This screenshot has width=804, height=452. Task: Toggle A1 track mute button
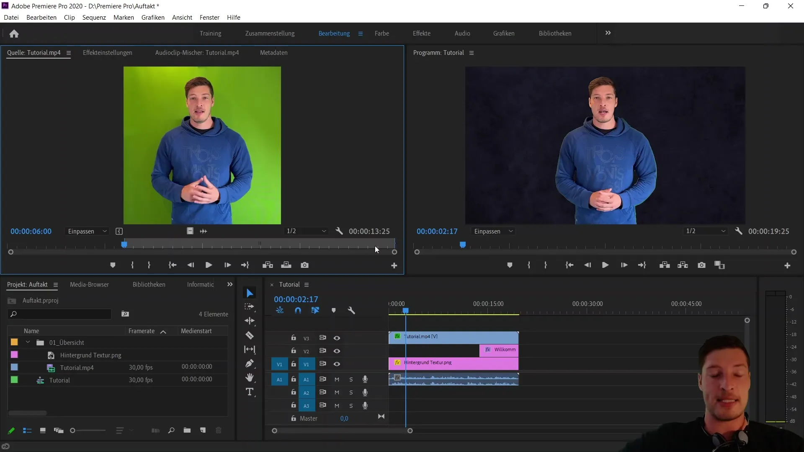(x=336, y=379)
